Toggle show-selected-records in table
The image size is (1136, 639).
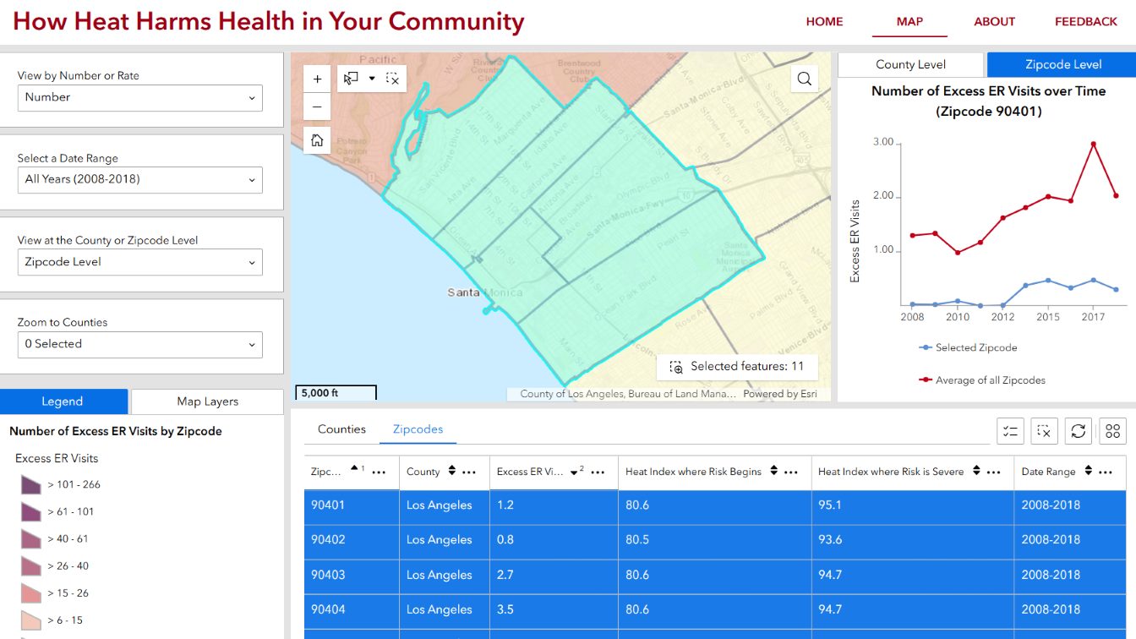coord(1010,431)
